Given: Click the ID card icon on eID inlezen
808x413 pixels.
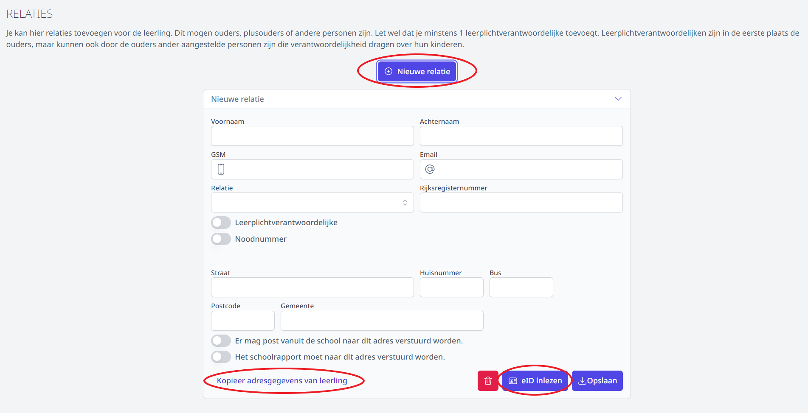Looking at the screenshot, I should coord(513,381).
